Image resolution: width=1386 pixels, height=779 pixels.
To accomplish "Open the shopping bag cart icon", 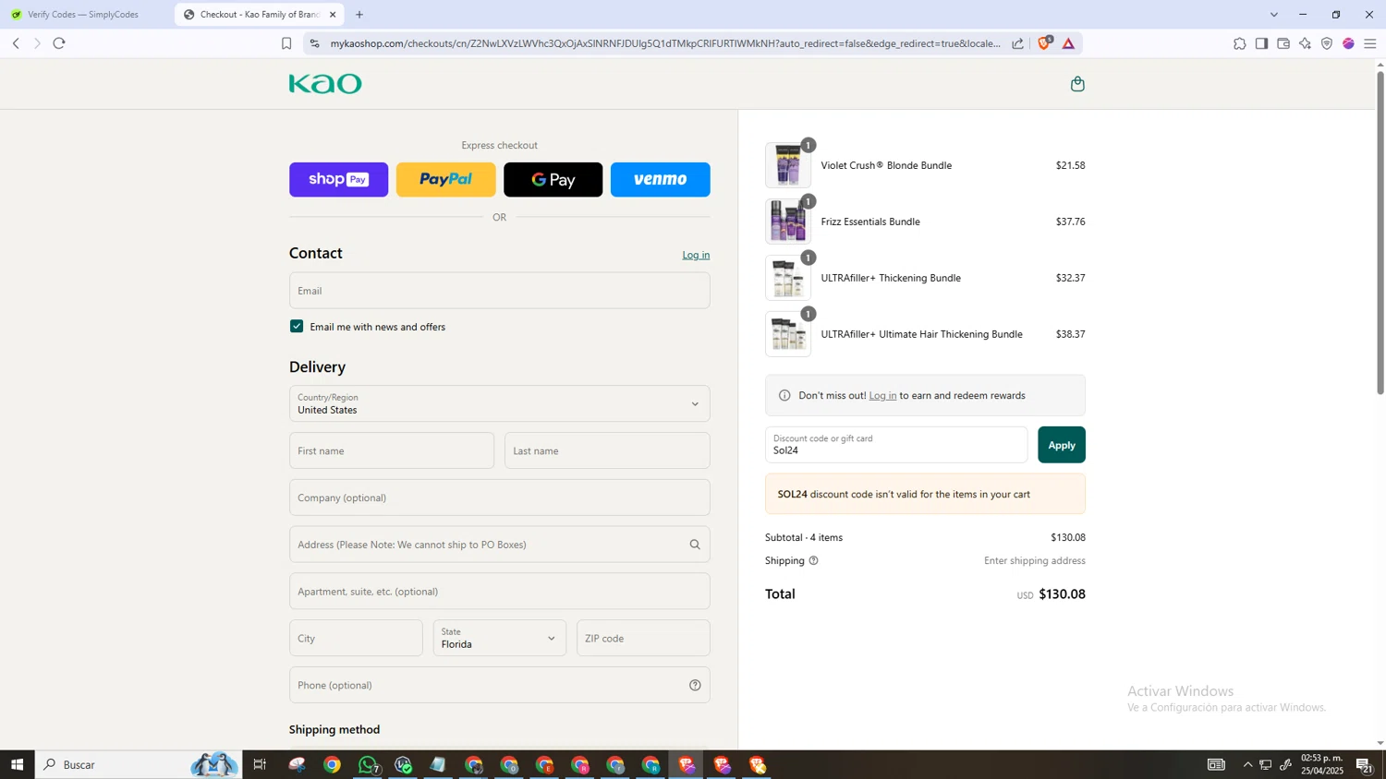I will [1077, 84].
